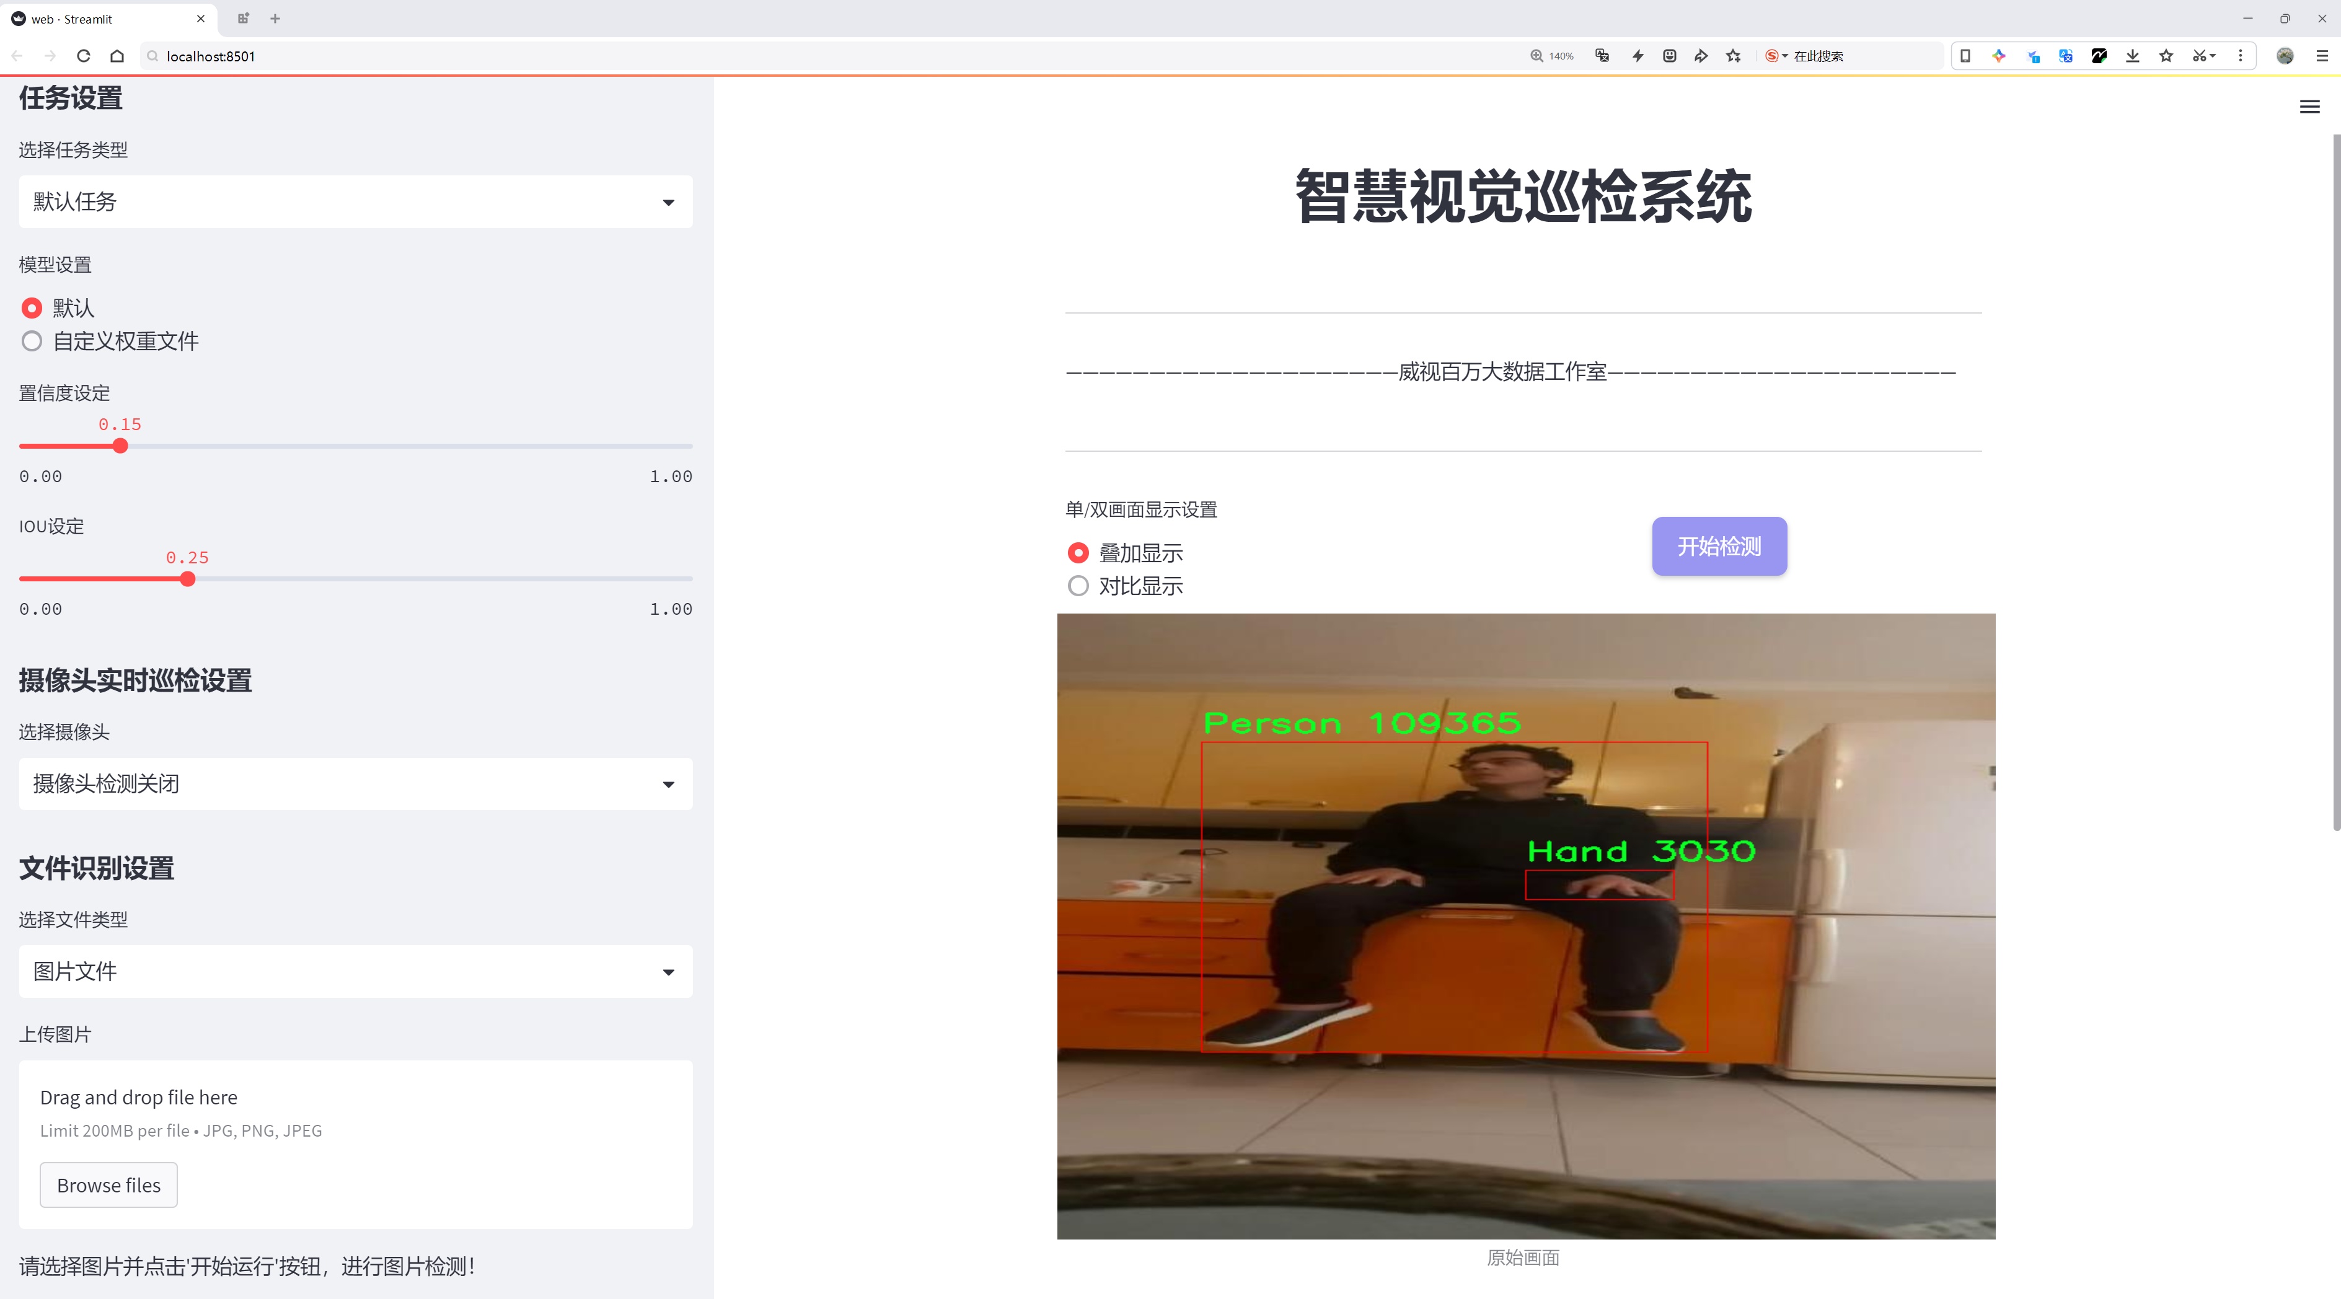This screenshot has width=2341, height=1299.
Task: Toggle lightning speed mode icon
Action: tap(1638, 55)
